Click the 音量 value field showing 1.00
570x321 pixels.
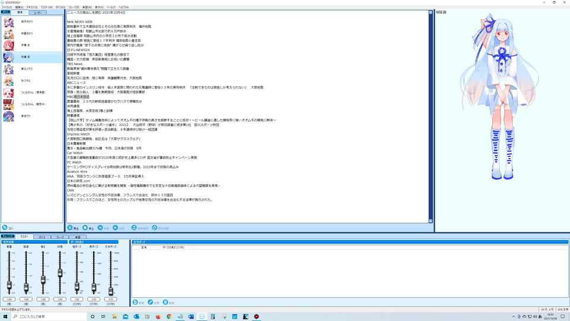click(x=9, y=299)
